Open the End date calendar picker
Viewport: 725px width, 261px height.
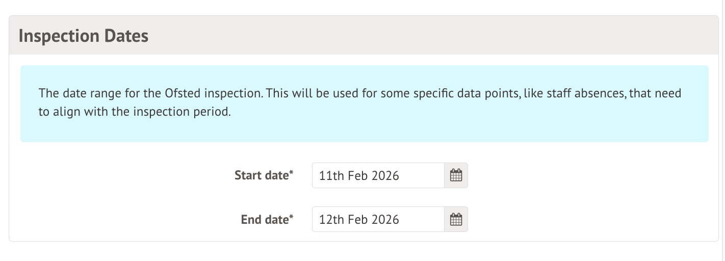point(456,219)
